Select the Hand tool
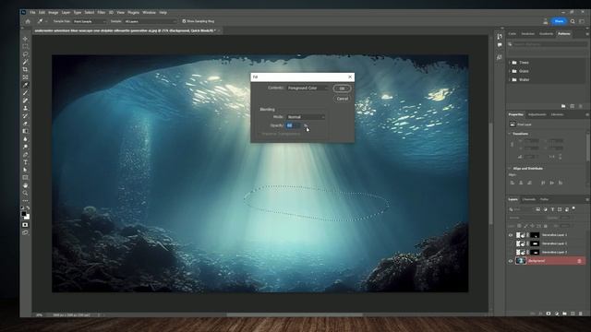The height and width of the screenshot is (332, 591). (25, 185)
